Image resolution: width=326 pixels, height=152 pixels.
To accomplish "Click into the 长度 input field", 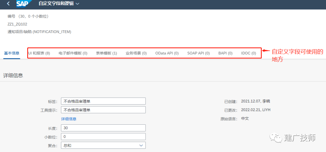I will (103, 128).
